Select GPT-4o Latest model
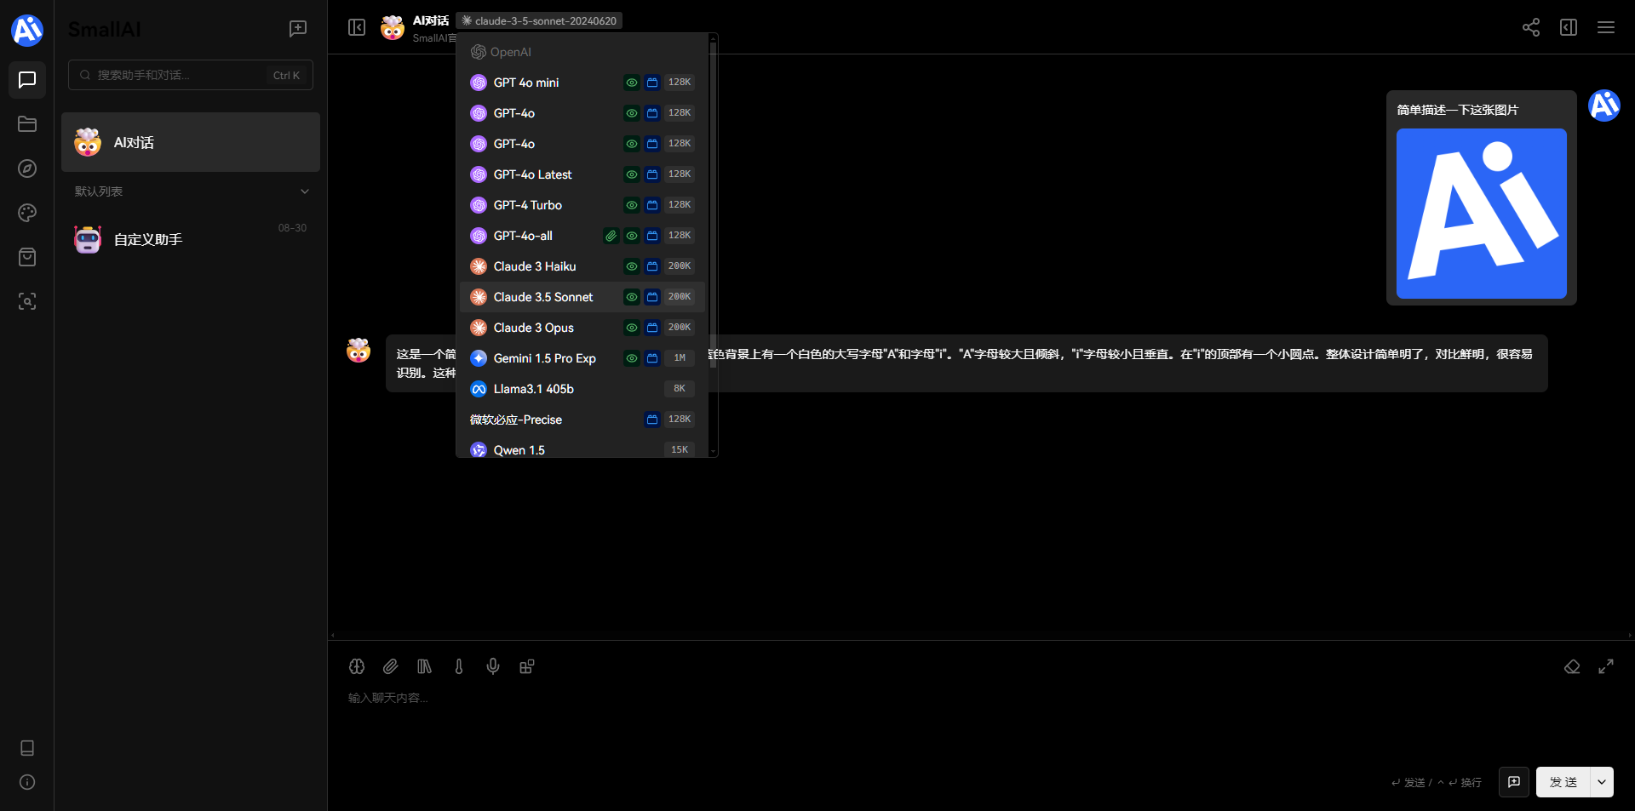 (x=582, y=174)
